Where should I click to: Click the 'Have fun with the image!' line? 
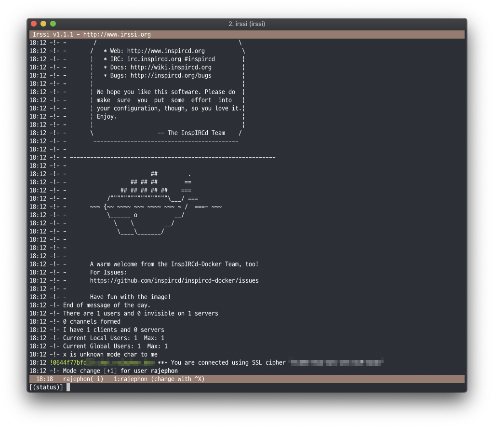[130, 297]
